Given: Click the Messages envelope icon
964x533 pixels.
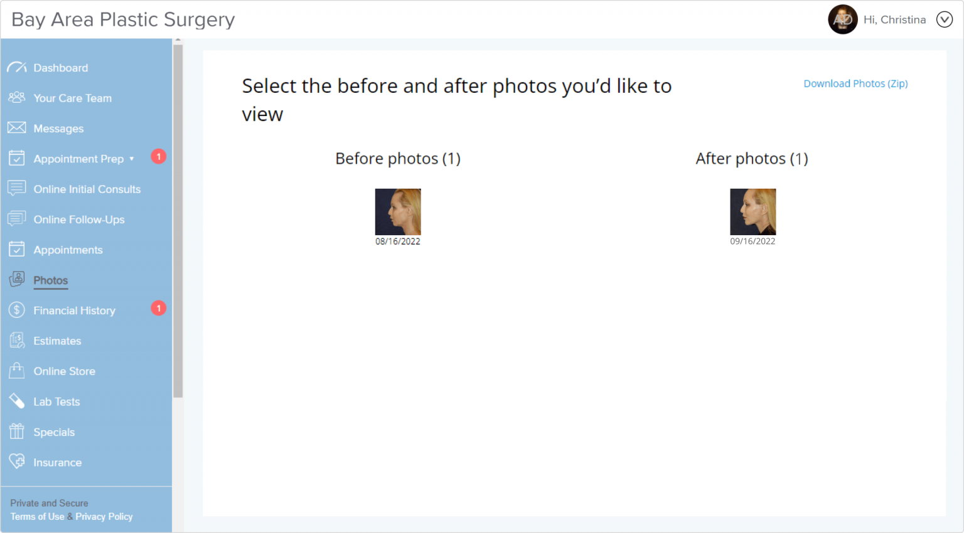Looking at the screenshot, I should pyautogui.click(x=17, y=128).
